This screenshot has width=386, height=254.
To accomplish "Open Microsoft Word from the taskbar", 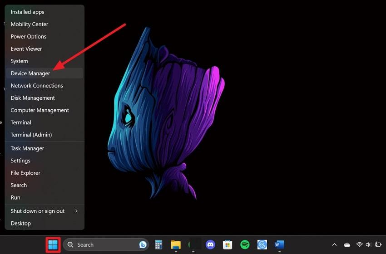I will pyautogui.click(x=279, y=245).
